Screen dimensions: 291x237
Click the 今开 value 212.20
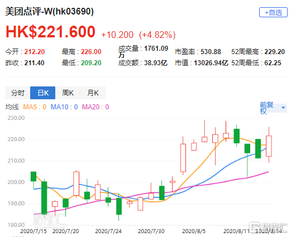[35, 52]
